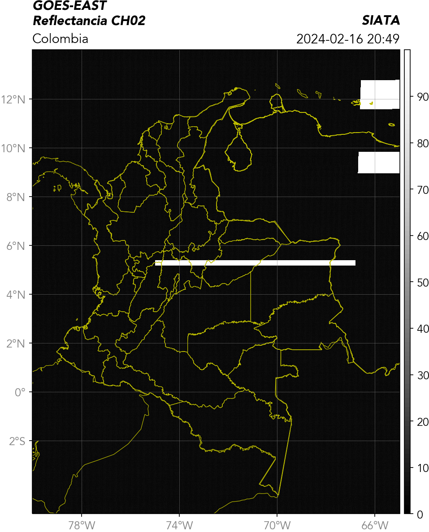429x532 pixels.
Task: Click the 12°N latitude label
Action: 13,99
